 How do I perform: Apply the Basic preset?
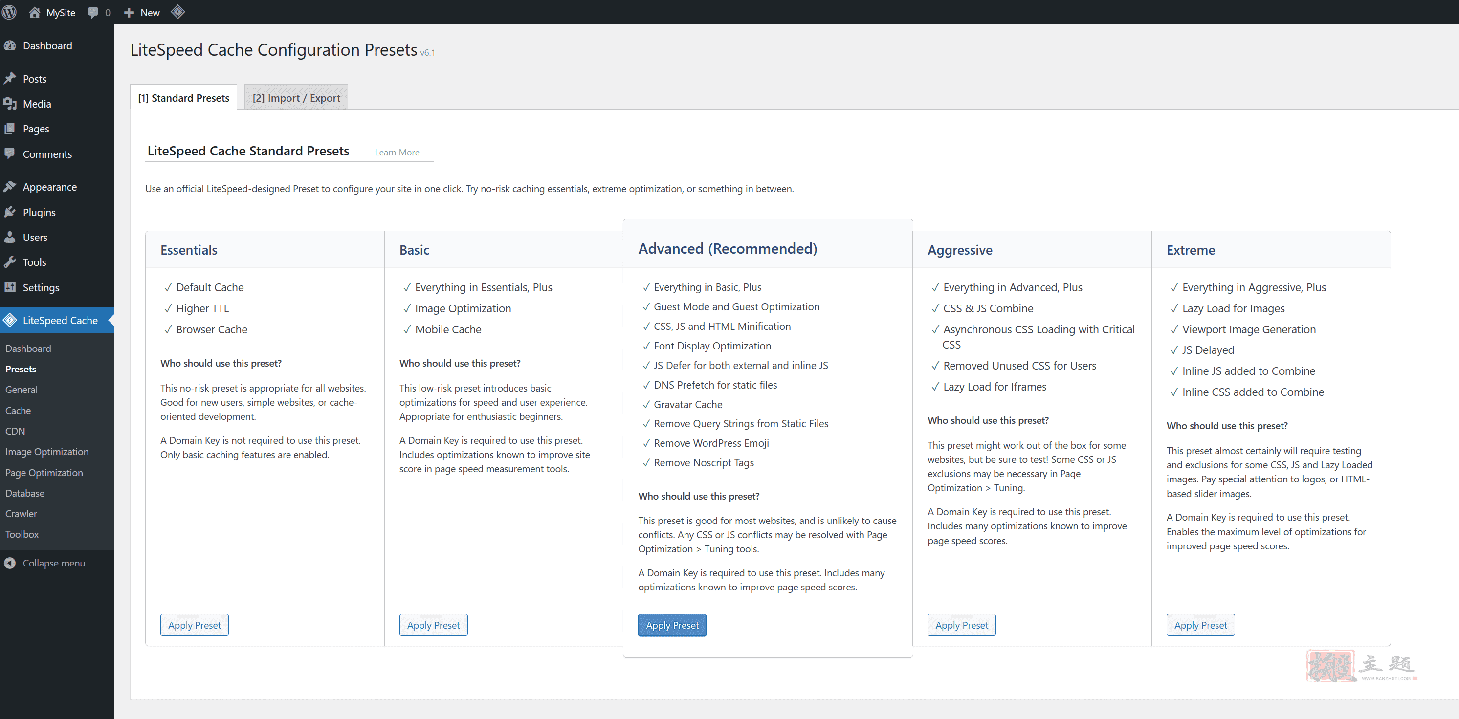(x=433, y=625)
